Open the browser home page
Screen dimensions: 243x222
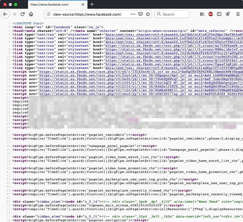coord(31,14)
